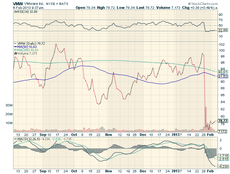Click the 'Open 78.34' header value

(x=85, y=8)
